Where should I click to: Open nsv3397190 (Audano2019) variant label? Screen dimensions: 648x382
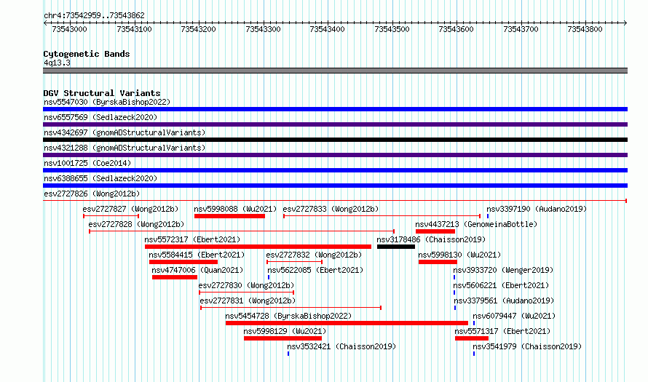pyautogui.click(x=537, y=209)
